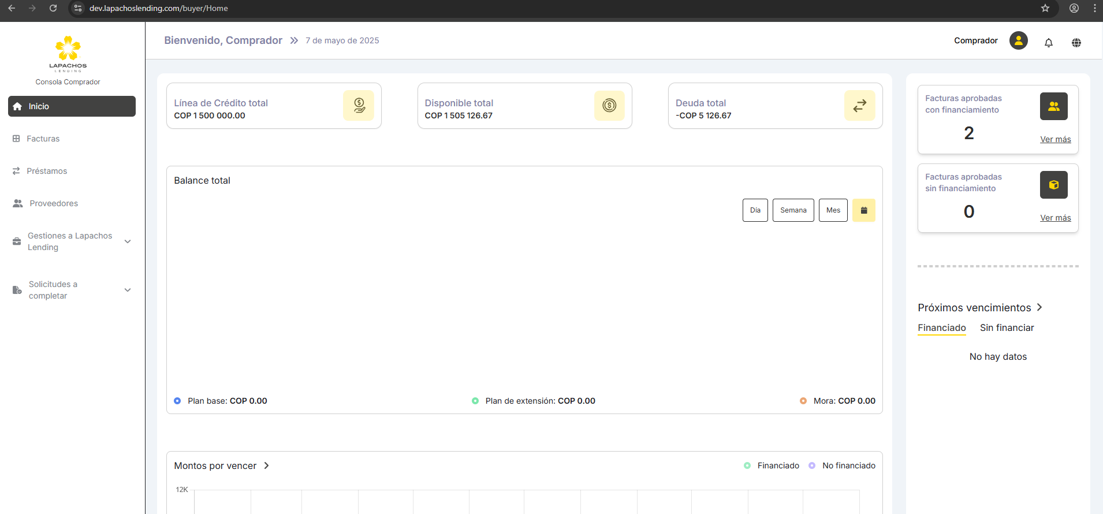
Task: Open Facturas in the sidebar
Action: 43,139
